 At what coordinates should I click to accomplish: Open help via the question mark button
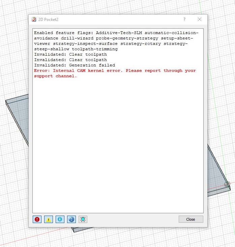point(184,19)
